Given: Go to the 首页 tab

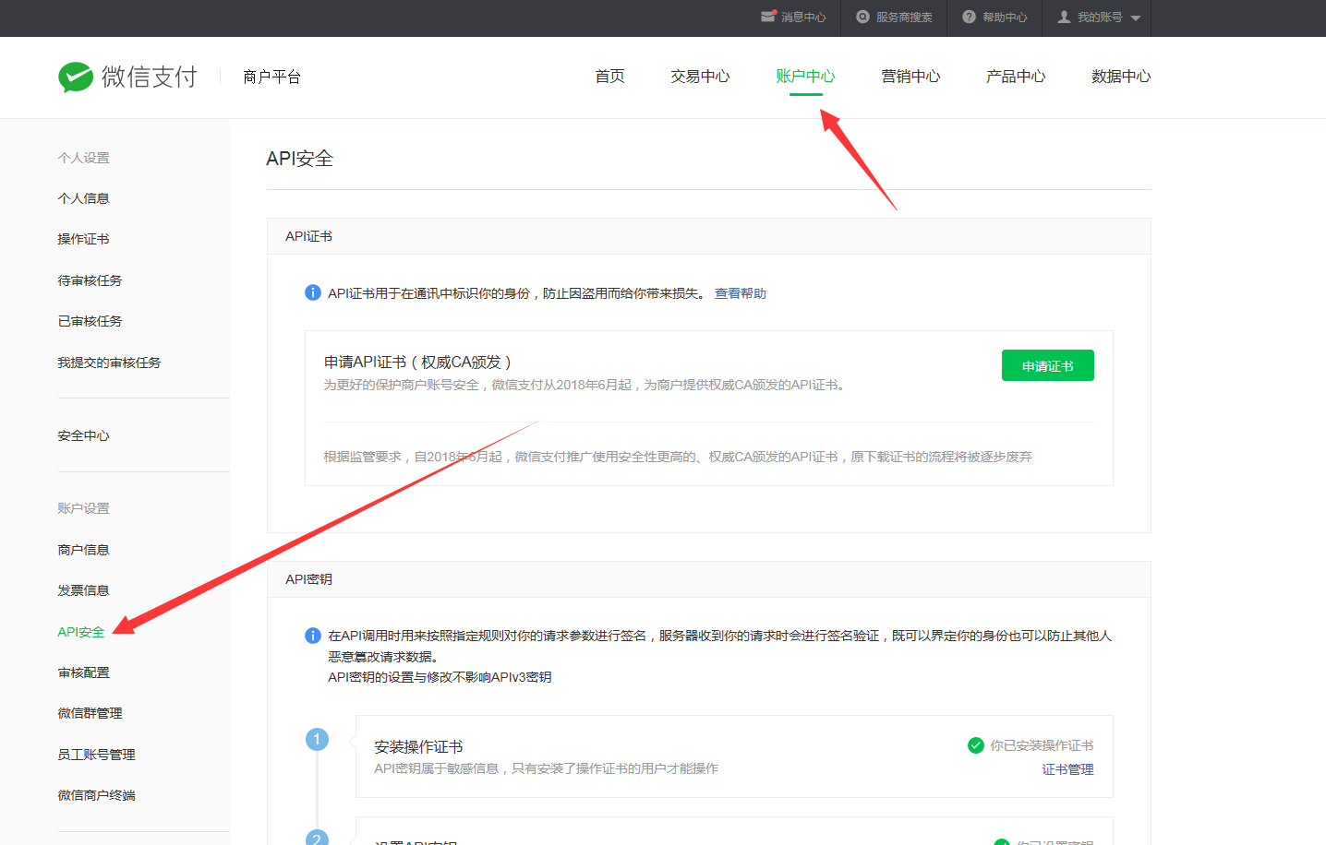Looking at the screenshot, I should pyautogui.click(x=609, y=77).
